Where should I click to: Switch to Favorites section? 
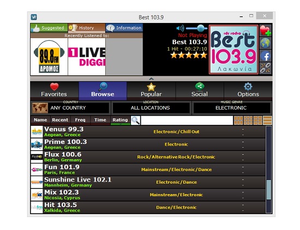(54, 90)
